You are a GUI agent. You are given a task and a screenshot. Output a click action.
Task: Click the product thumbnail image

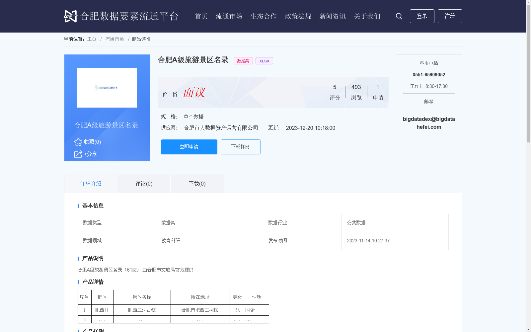point(107,88)
